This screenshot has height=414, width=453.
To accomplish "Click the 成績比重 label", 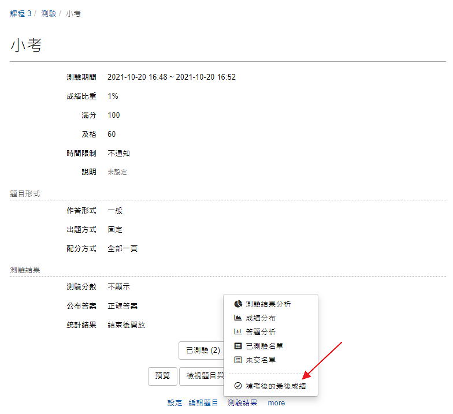I will click(81, 96).
